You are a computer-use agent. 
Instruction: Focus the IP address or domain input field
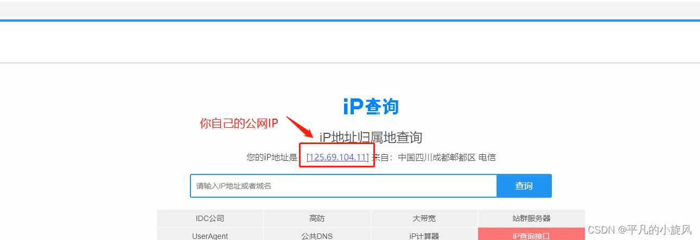[343, 186]
